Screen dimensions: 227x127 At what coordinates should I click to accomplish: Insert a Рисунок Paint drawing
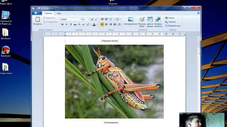click(x=142, y=22)
